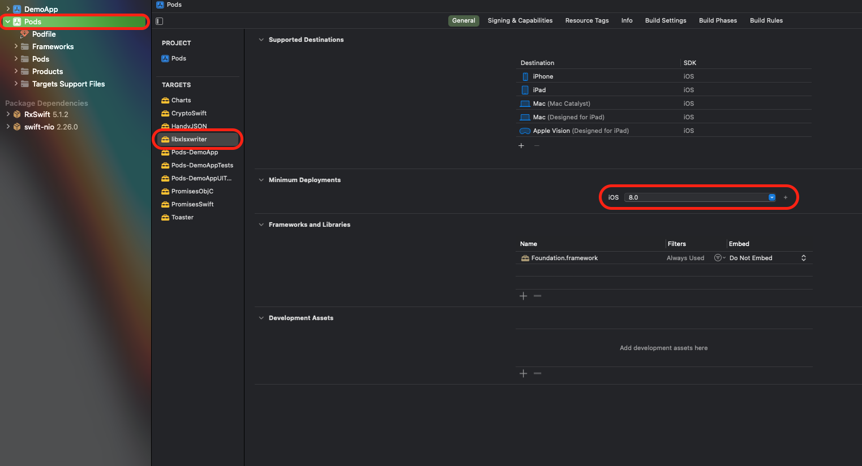This screenshot has width=862, height=466.
Task: Open the Build Rules tab
Action: (766, 20)
